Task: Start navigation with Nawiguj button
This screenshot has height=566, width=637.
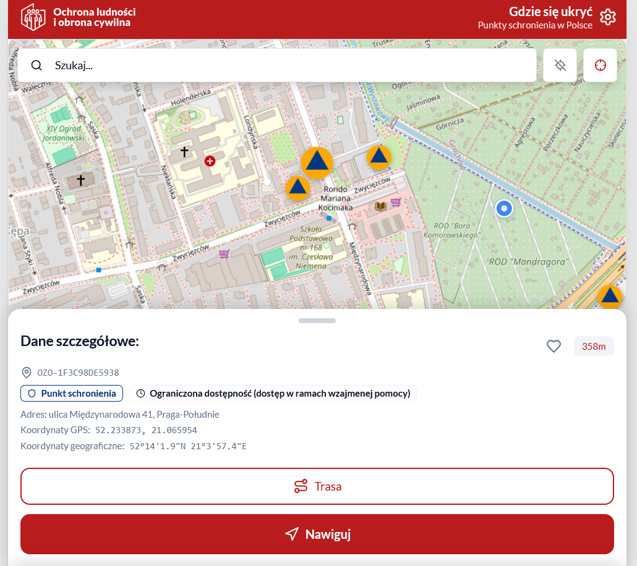Action: [317, 534]
